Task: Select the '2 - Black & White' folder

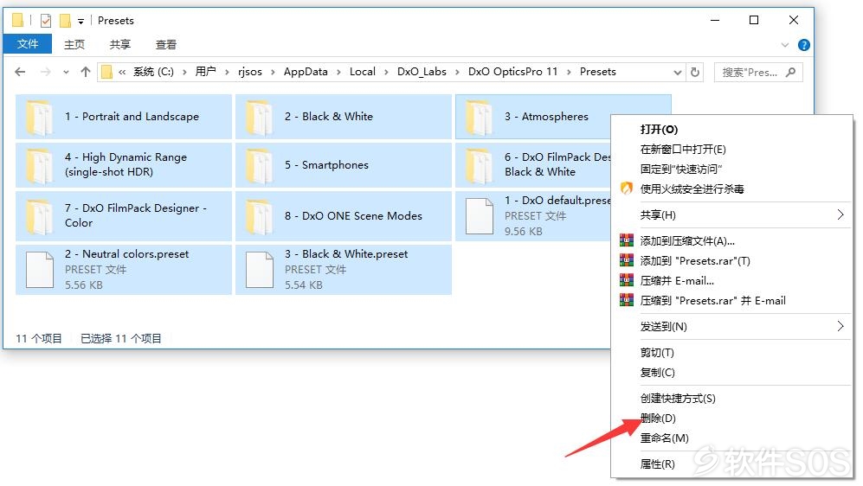Action: point(344,117)
